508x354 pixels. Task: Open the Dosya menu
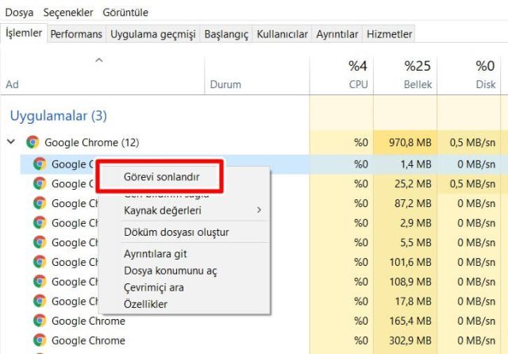(x=19, y=13)
